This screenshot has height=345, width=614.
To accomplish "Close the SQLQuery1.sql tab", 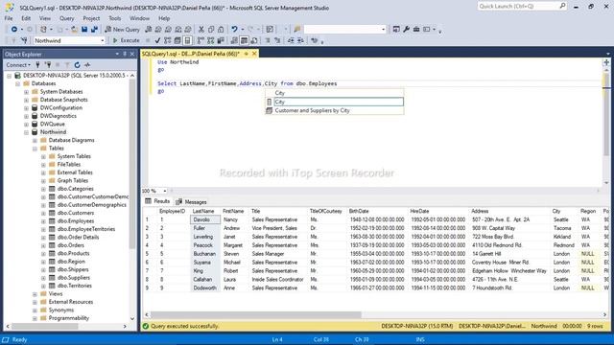I will (x=254, y=54).
